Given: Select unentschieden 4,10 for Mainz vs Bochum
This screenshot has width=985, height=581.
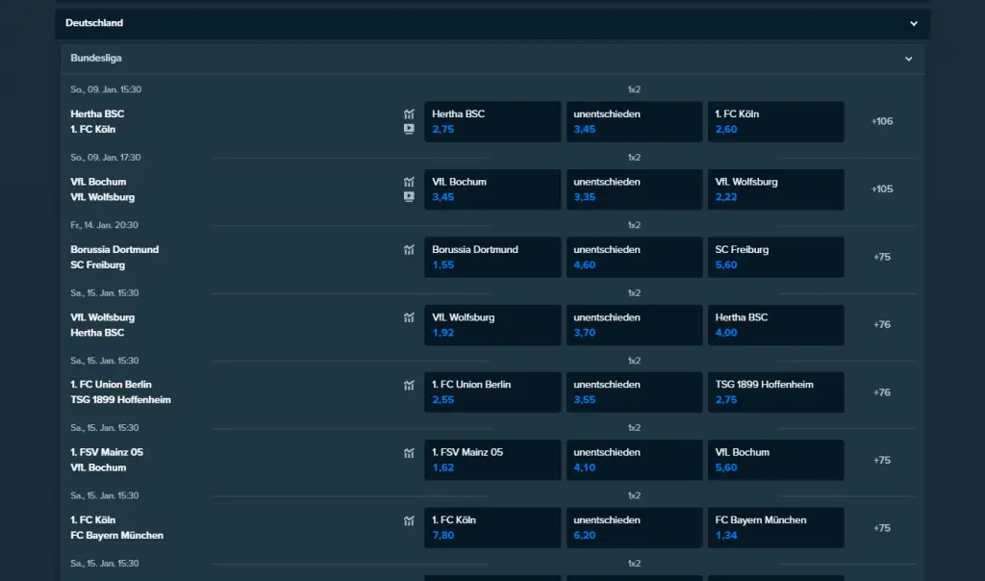Looking at the screenshot, I should click(635, 460).
